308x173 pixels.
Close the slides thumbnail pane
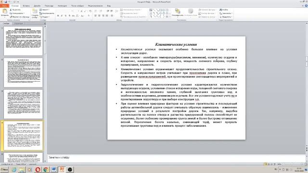pos(45,24)
